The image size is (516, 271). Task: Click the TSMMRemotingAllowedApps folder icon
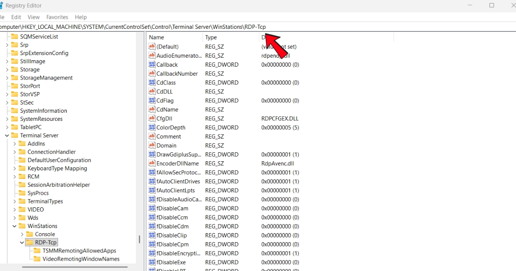37,251
